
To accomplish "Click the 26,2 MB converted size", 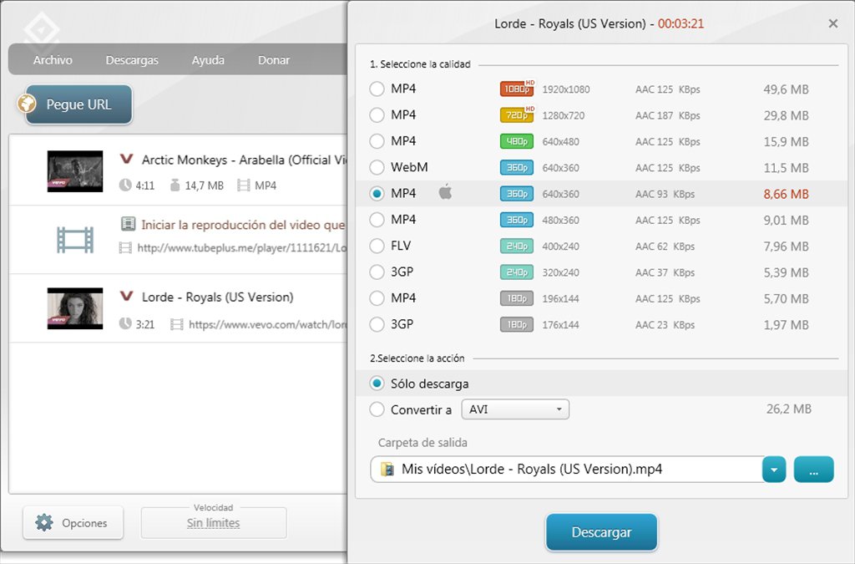I will click(x=788, y=409).
